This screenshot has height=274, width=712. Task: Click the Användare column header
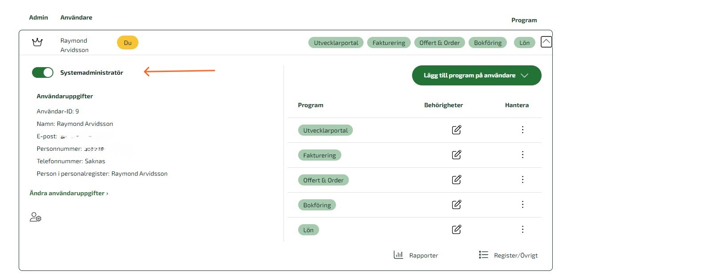[x=77, y=18]
